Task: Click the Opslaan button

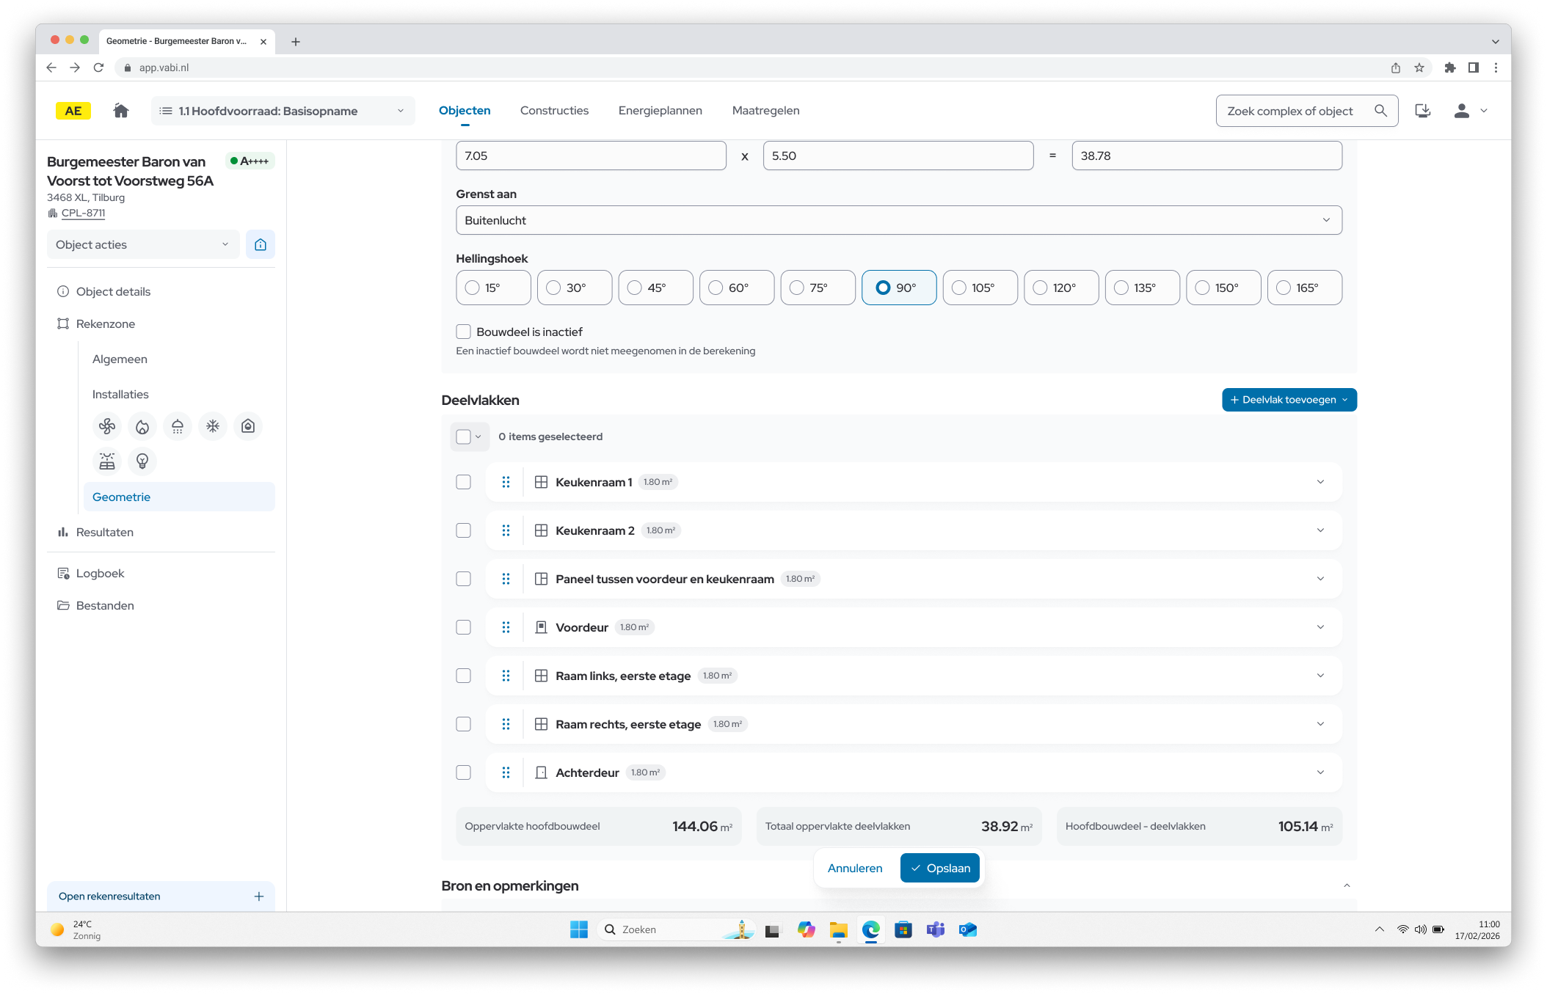Action: click(x=939, y=868)
